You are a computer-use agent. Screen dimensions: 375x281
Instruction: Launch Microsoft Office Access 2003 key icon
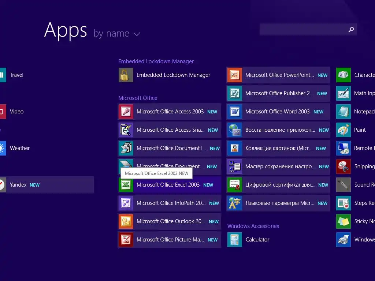126,112
